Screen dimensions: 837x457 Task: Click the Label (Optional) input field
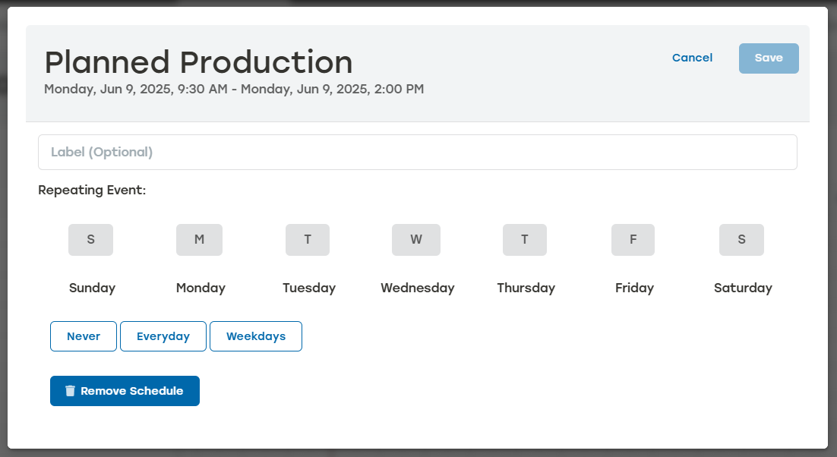tap(418, 152)
